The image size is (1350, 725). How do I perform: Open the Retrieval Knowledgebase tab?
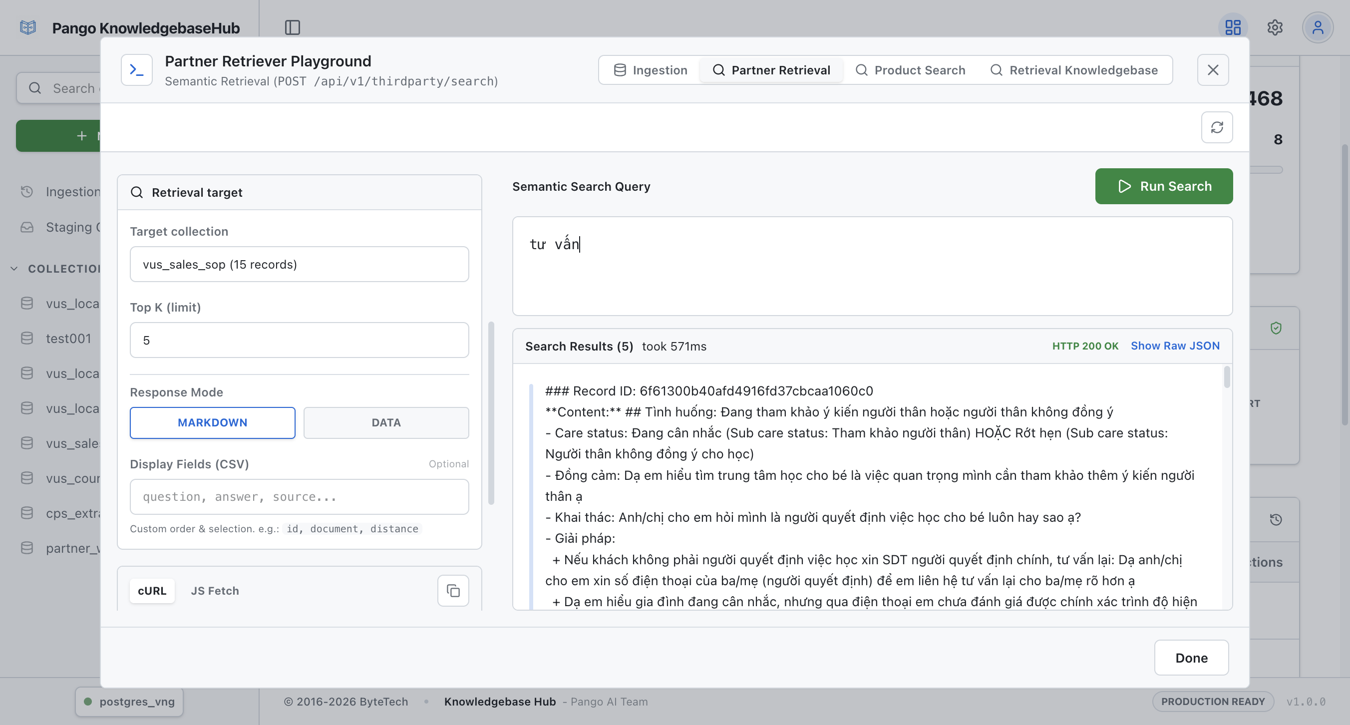(x=1074, y=70)
